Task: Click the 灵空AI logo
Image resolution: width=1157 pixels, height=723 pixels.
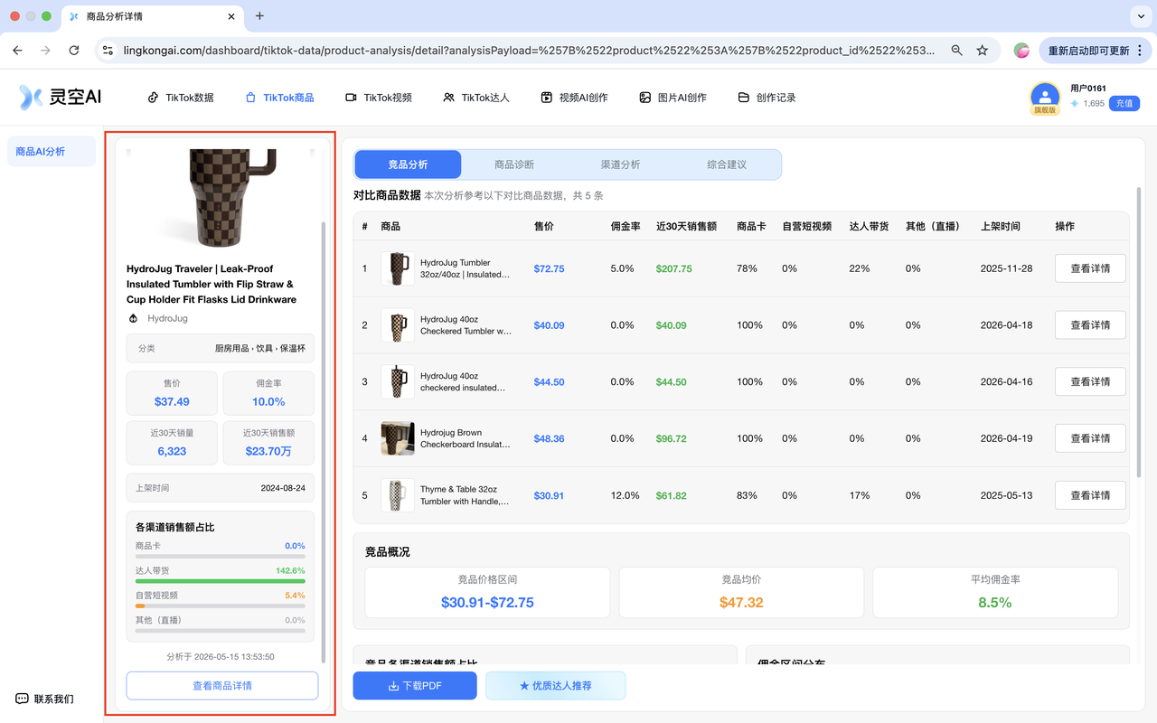Action: tap(61, 98)
